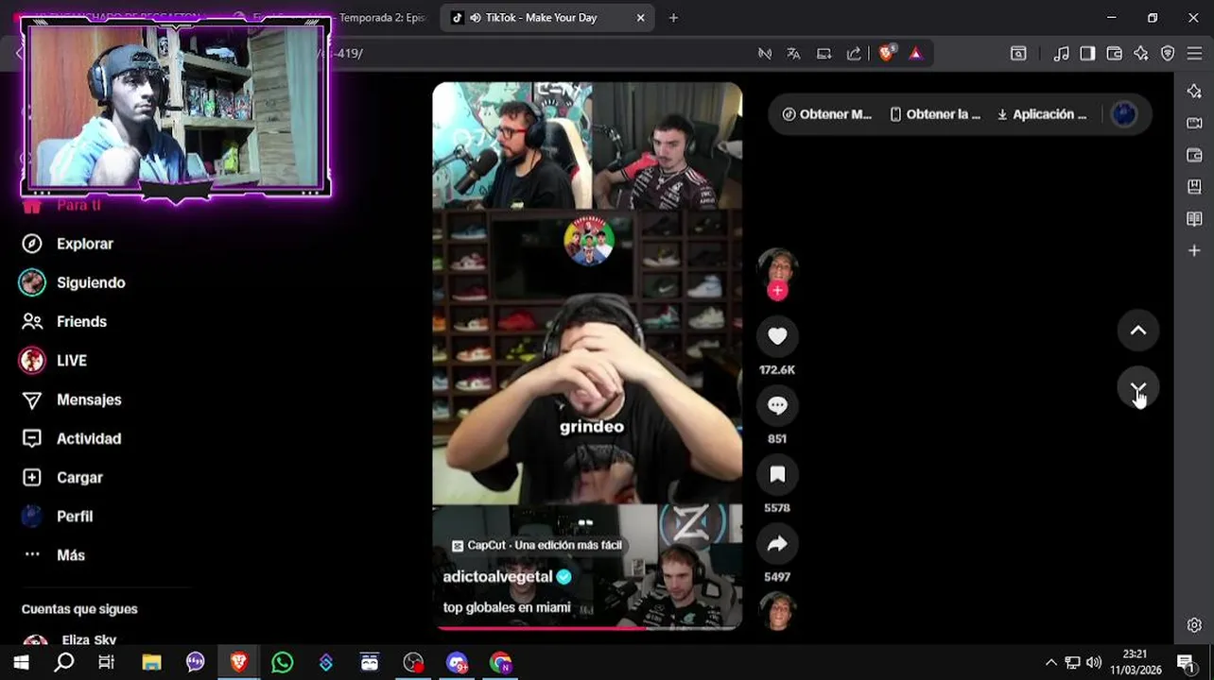Toggle the browser sidebar panel
Screen dimensions: 1214x680
click(1087, 54)
